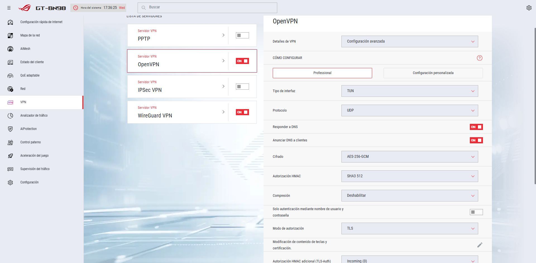Image resolution: width=536 pixels, height=263 pixels.
Task: Open the Detalles de VPN dropdown
Action: pyautogui.click(x=410, y=41)
